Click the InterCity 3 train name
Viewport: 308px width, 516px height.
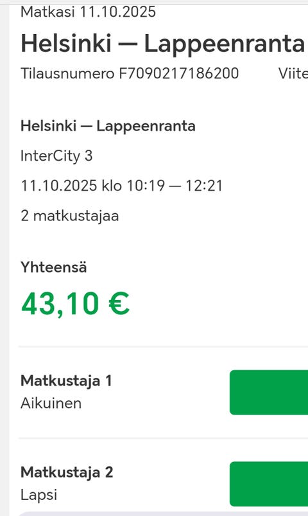click(x=56, y=156)
